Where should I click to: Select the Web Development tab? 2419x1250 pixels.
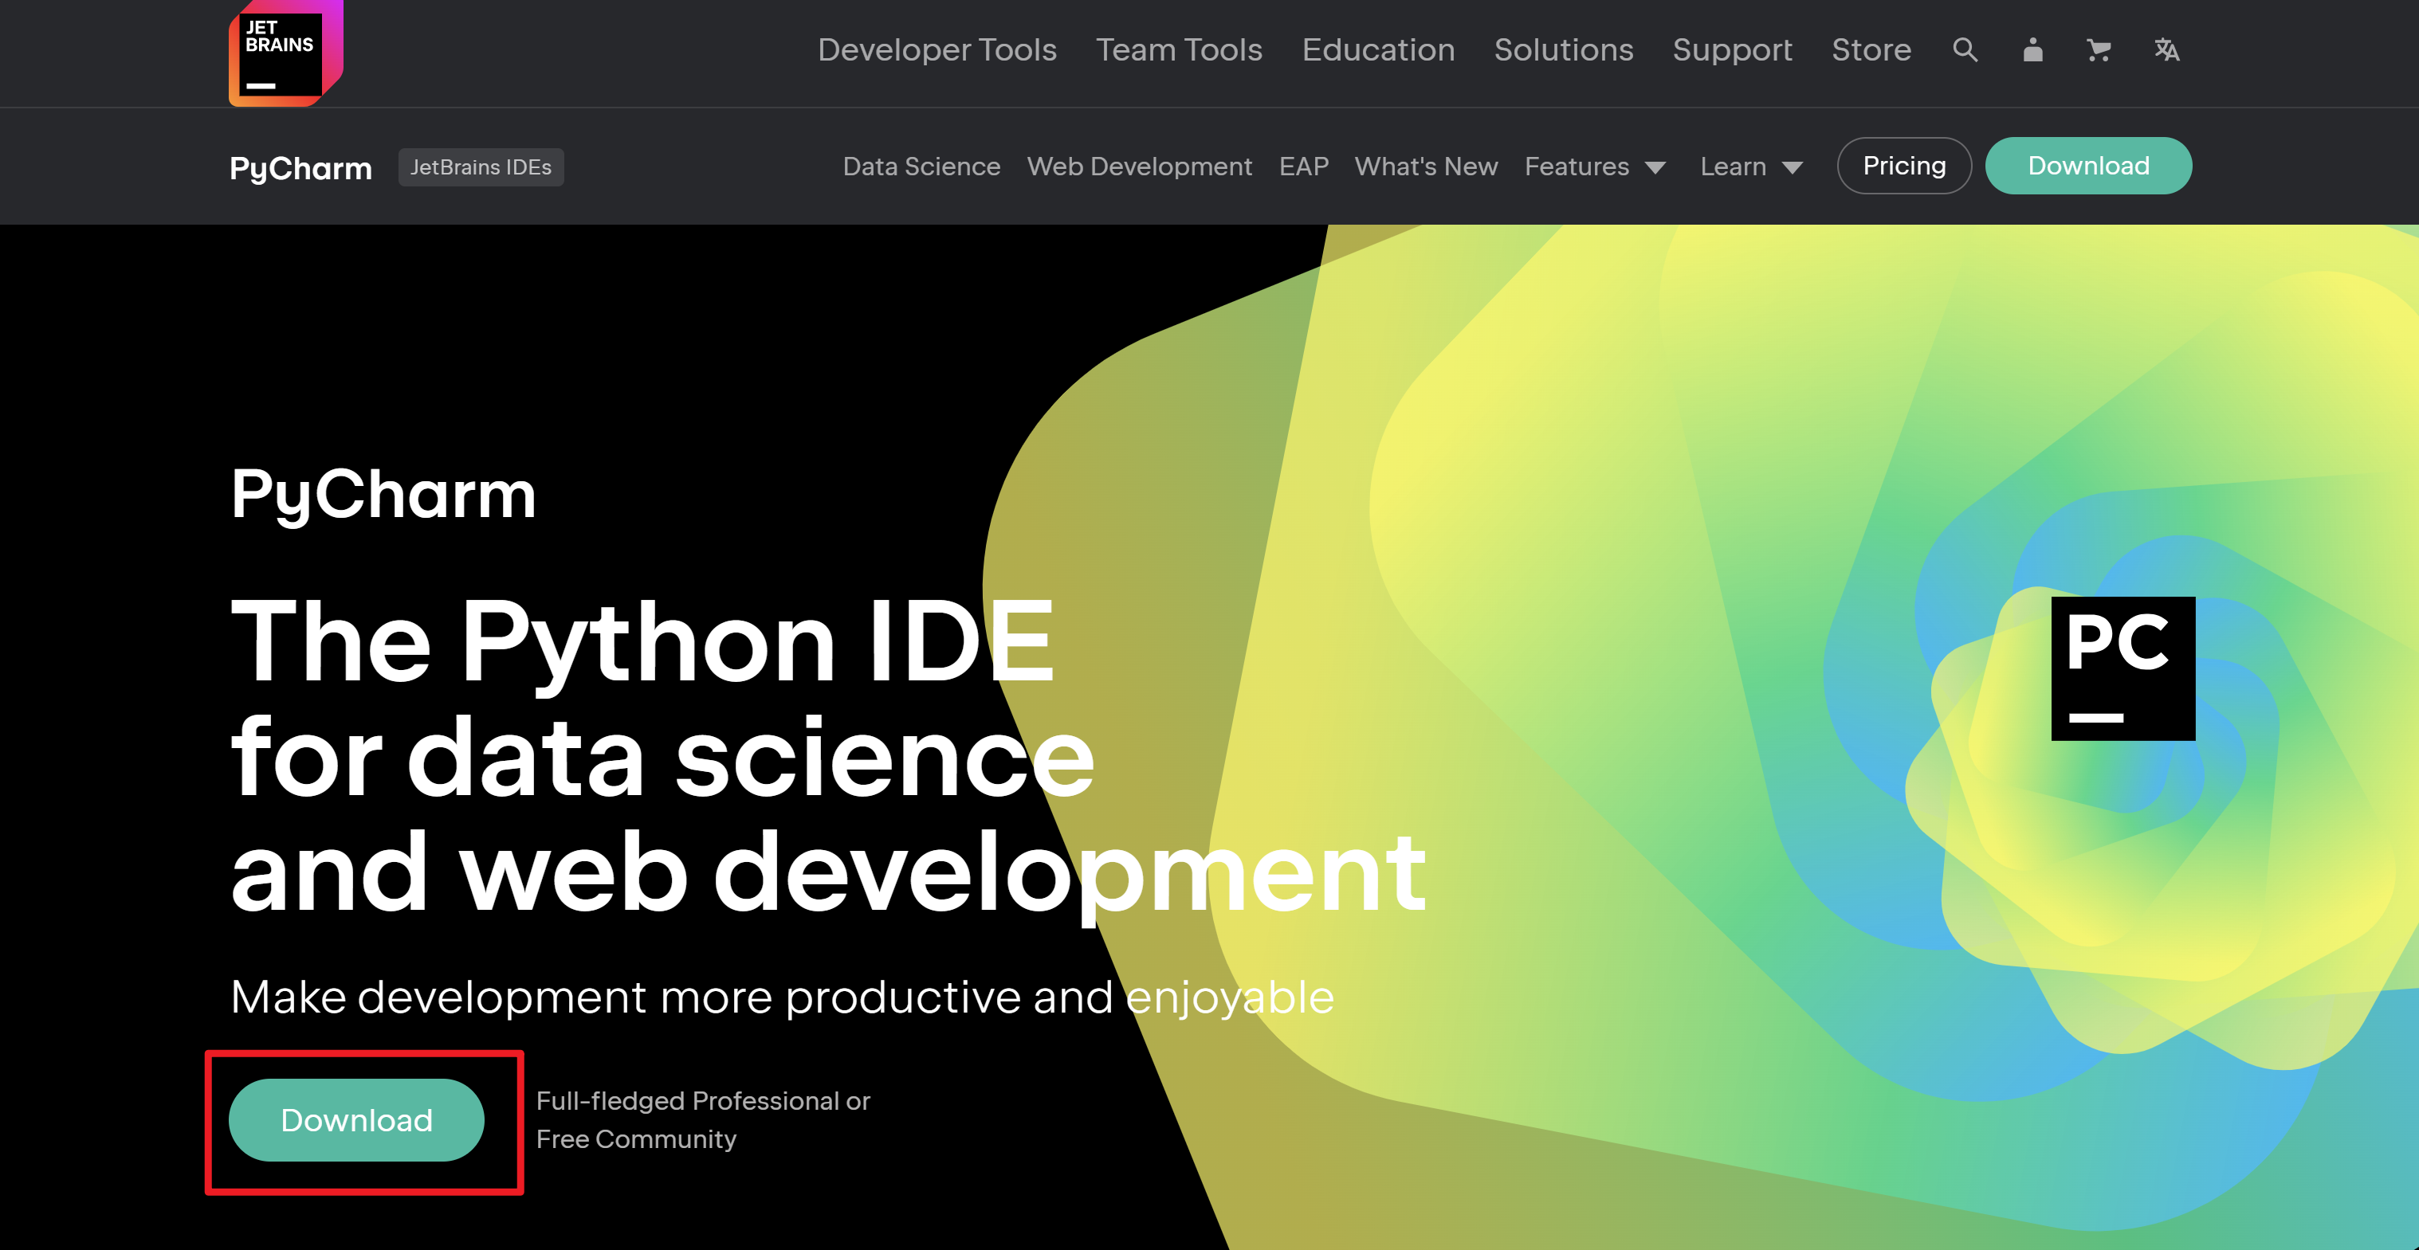[x=1140, y=166]
